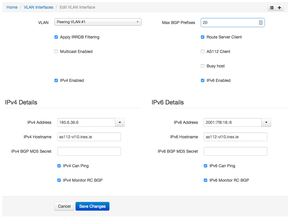This screenshot has width=290, height=219.
Task: Click the Cancel button
Action: click(x=64, y=206)
